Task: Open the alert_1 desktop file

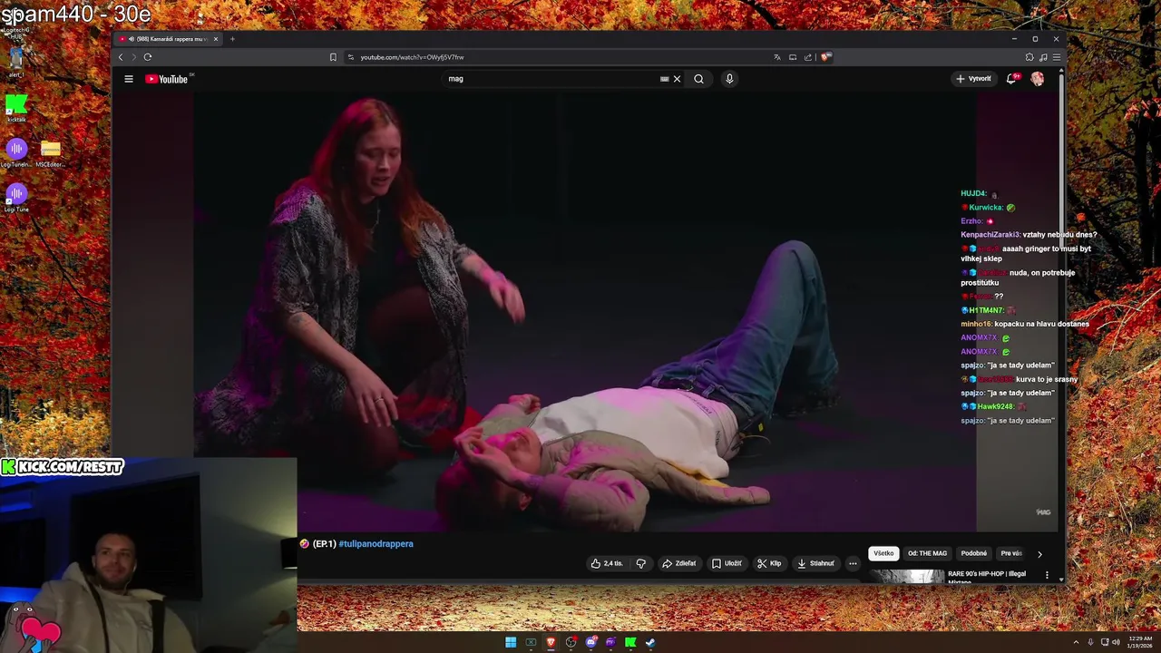Action: (16, 63)
